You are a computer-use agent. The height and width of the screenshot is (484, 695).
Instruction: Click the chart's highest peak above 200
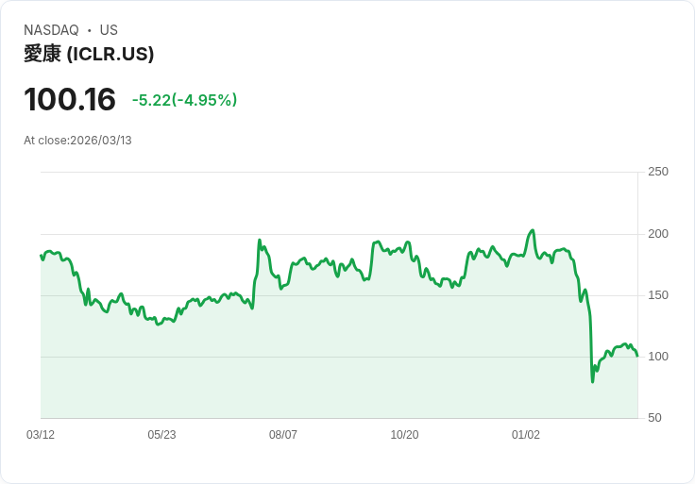[x=534, y=230]
